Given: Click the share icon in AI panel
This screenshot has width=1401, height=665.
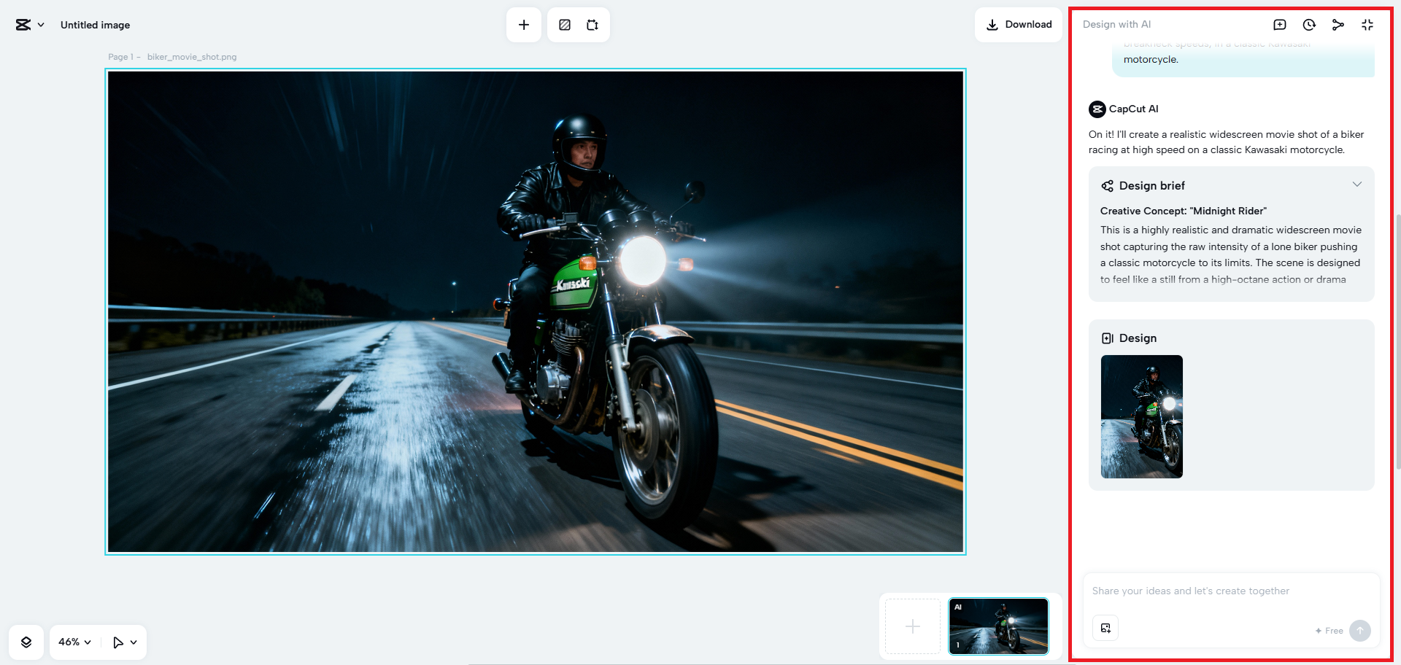Looking at the screenshot, I should pos(1338,25).
